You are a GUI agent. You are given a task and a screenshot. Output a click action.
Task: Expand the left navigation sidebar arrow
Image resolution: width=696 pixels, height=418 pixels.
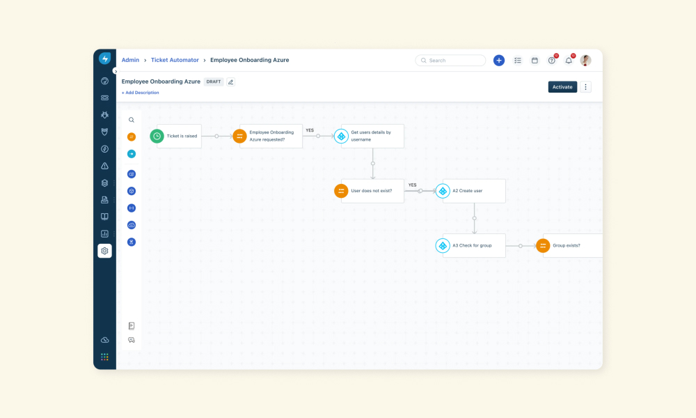(x=116, y=71)
